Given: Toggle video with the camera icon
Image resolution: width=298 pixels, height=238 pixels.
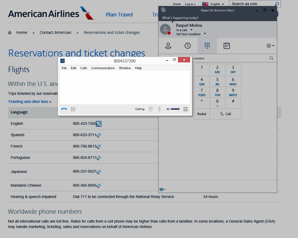Looking at the screenshot, I should coord(162,189).
